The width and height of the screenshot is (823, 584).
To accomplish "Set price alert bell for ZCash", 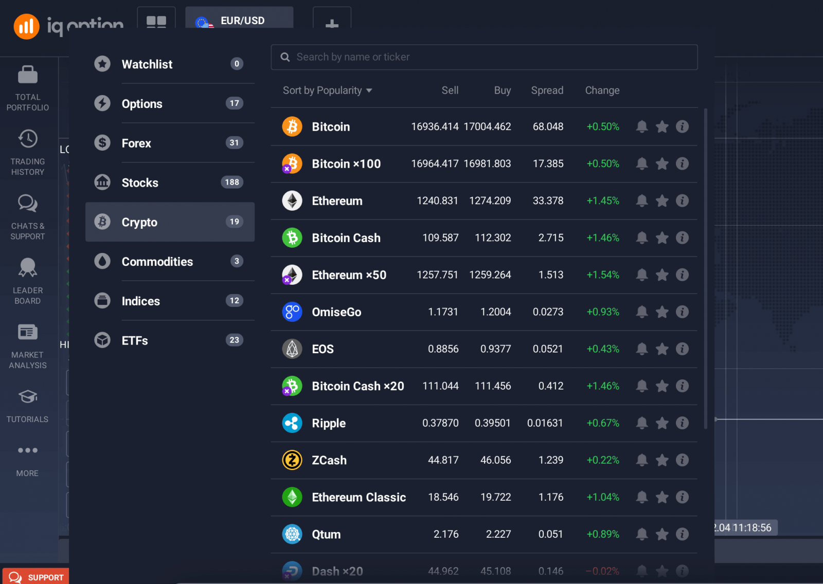I will pyautogui.click(x=642, y=460).
